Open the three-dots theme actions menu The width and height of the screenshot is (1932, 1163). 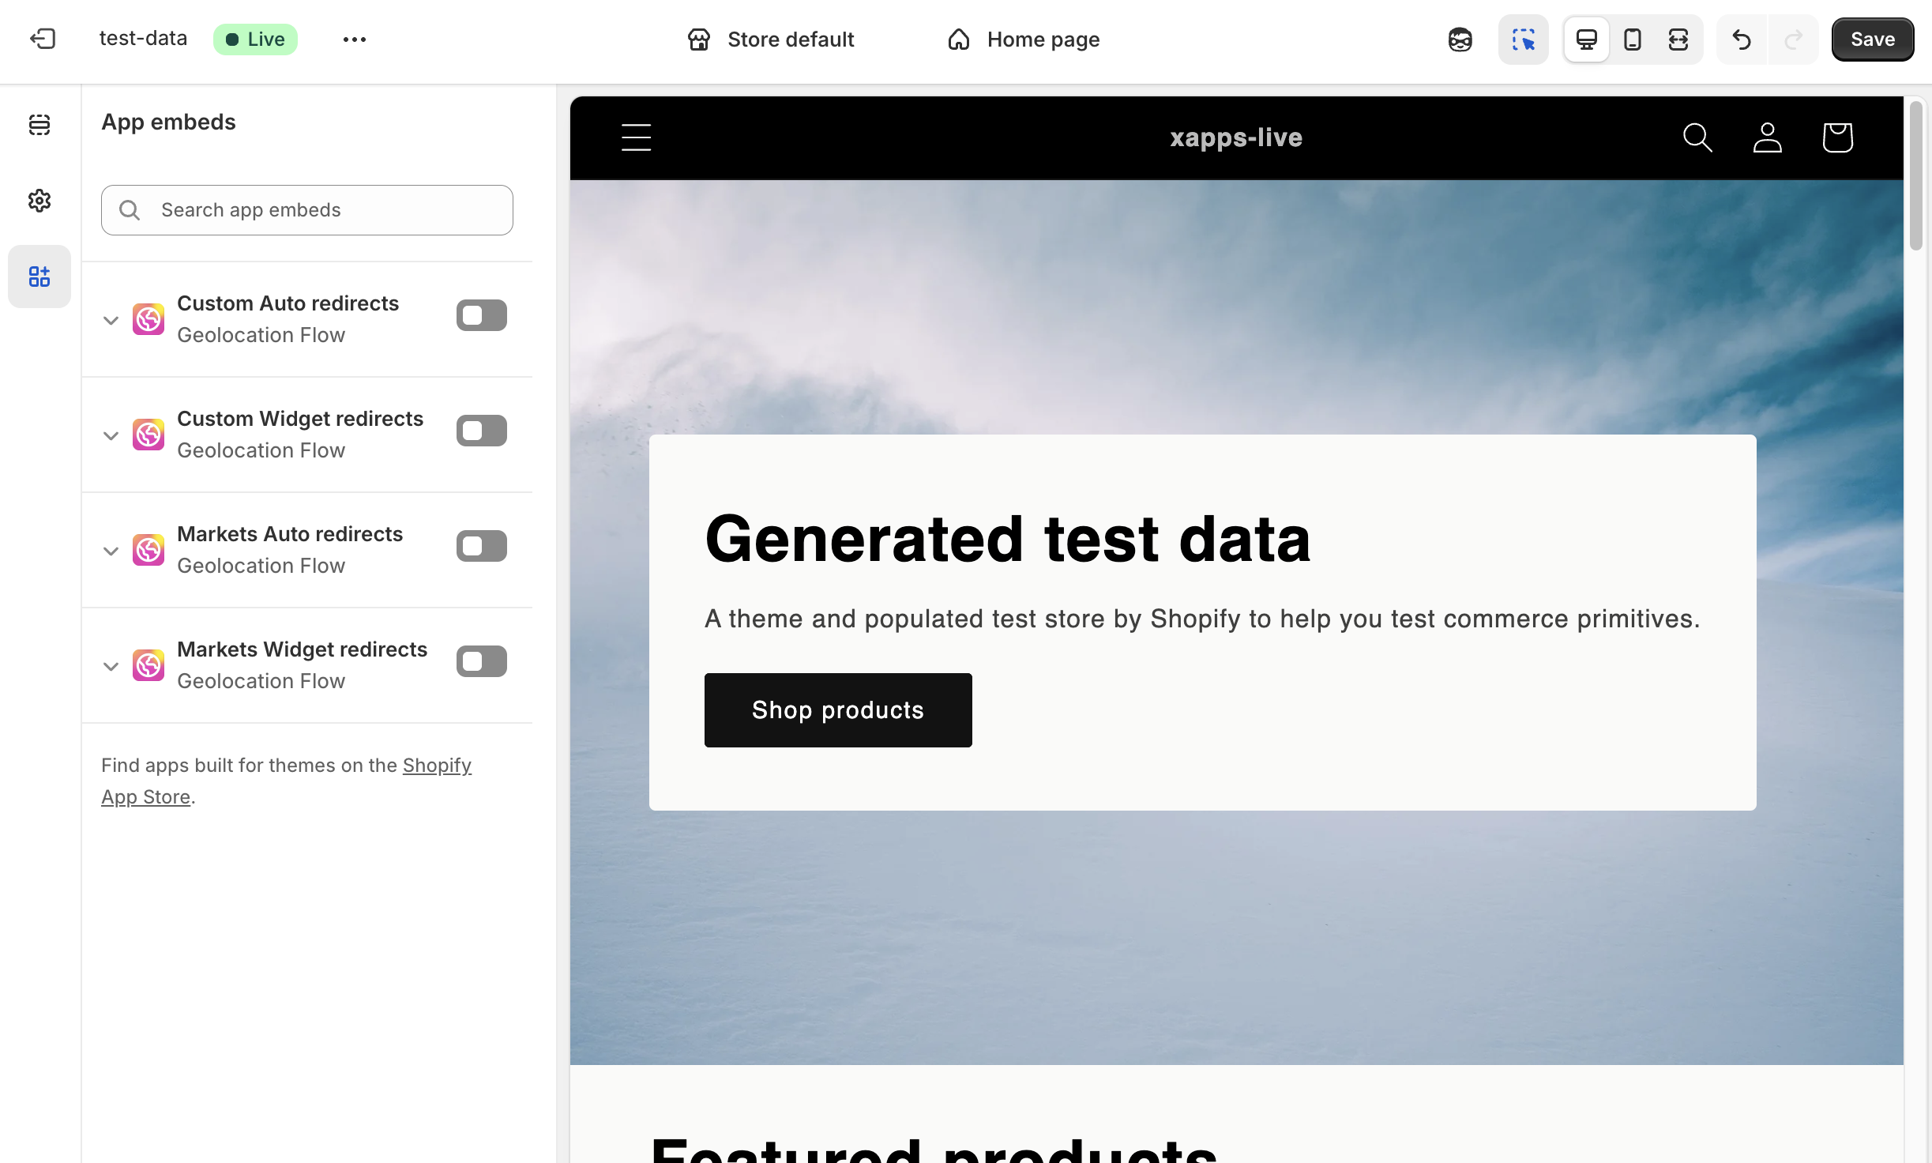(355, 39)
